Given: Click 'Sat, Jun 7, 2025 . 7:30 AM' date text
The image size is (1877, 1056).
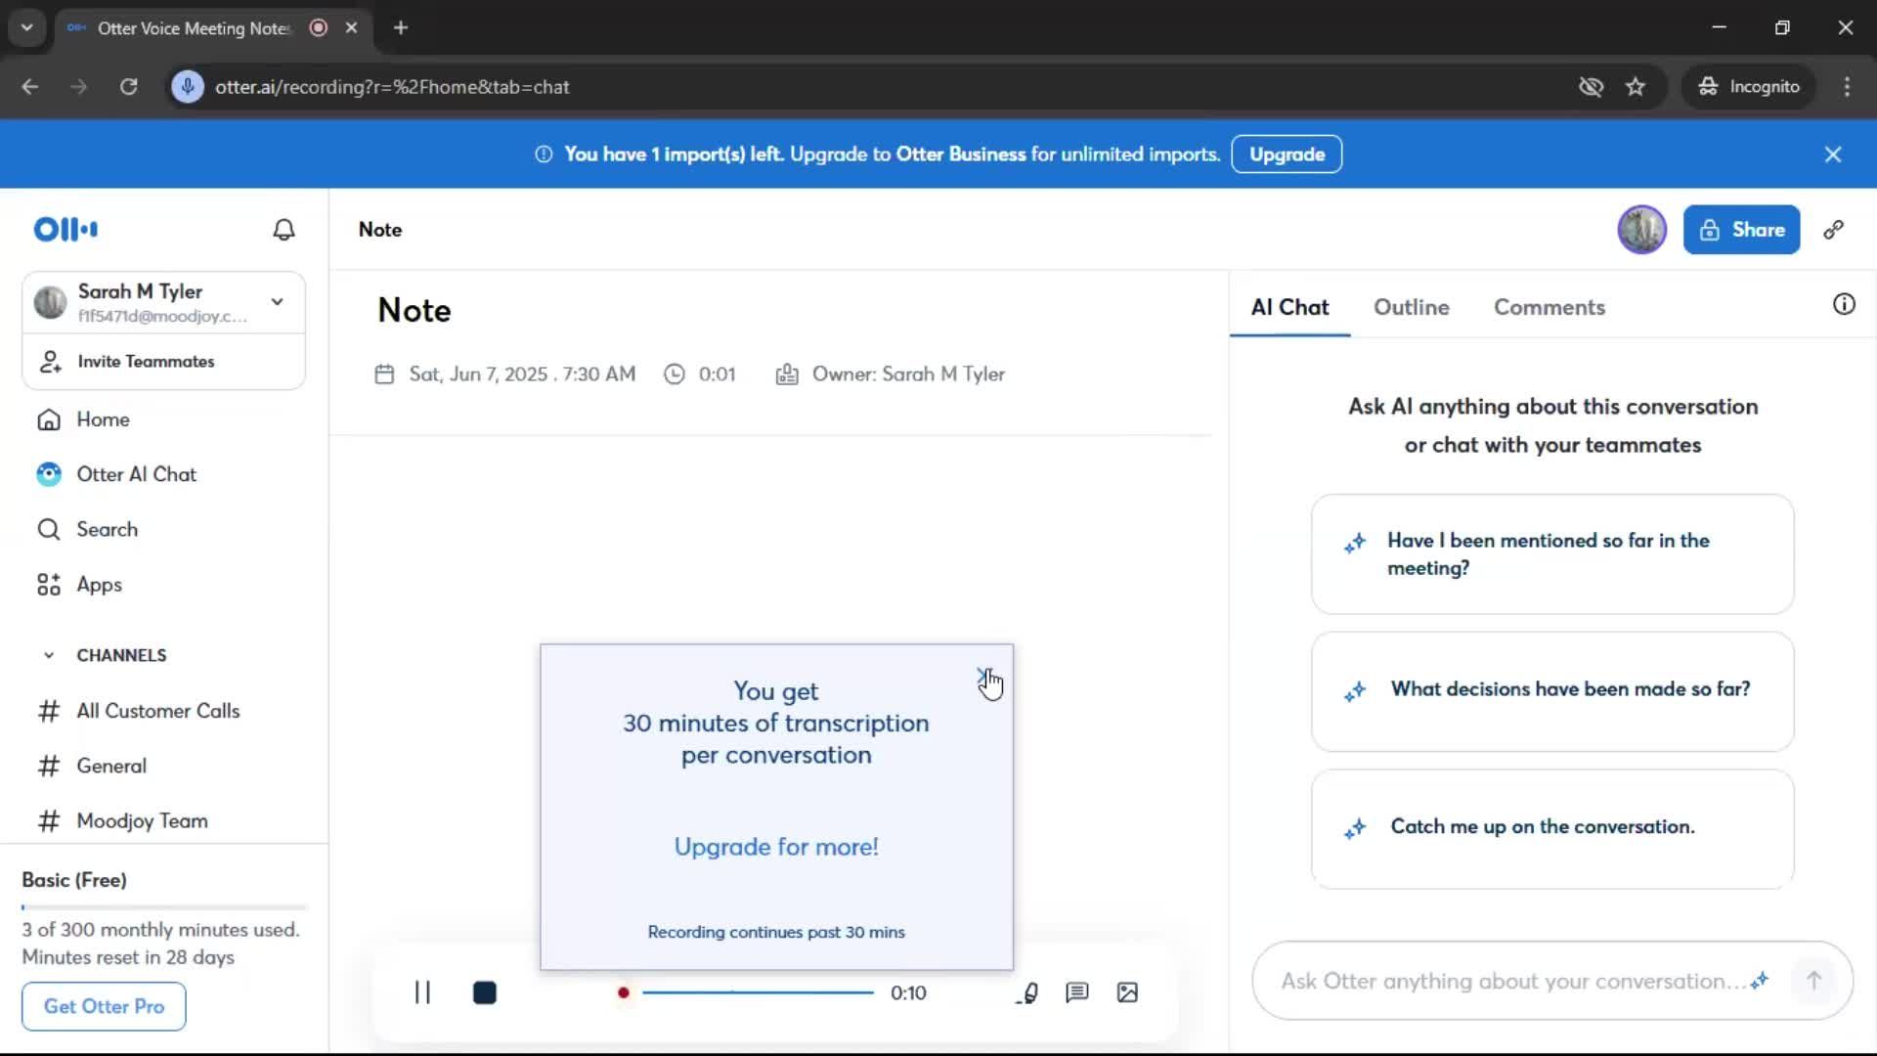Looking at the screenshot, I should (522, 374).
